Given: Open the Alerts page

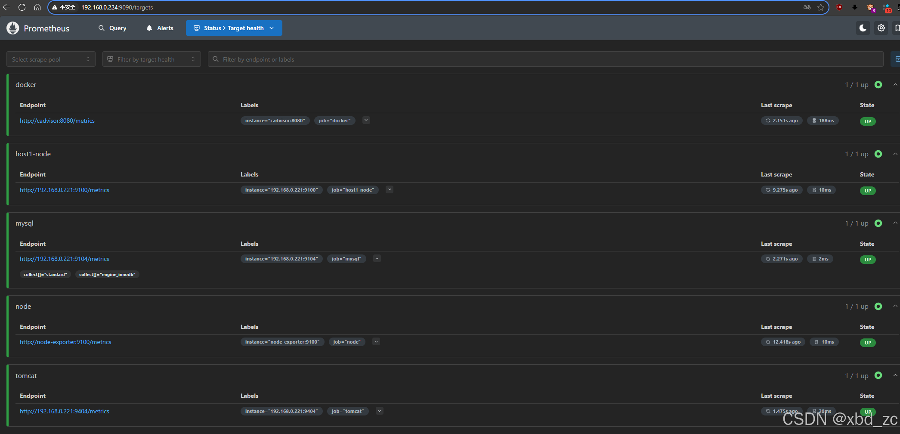Looking at the screenshot, I should (x=160, y=28).
